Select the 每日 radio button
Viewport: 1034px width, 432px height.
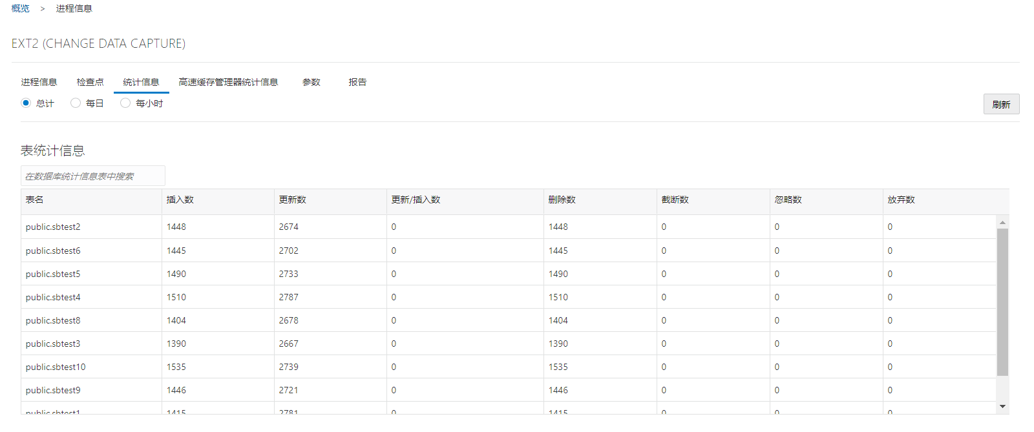point(76,103)
